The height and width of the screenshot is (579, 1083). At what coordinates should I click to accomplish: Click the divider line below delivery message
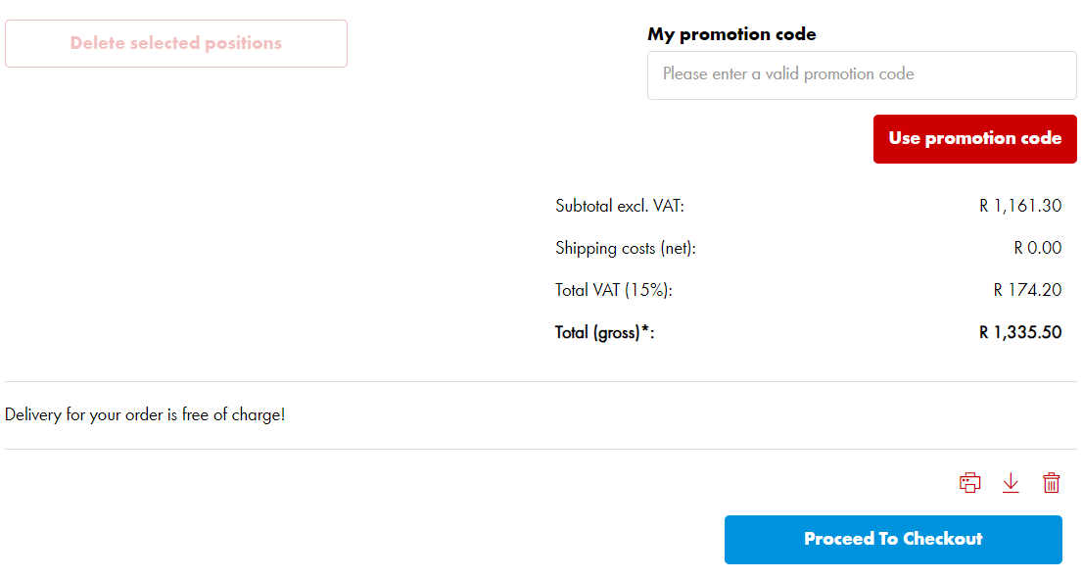tap(541, 449)
